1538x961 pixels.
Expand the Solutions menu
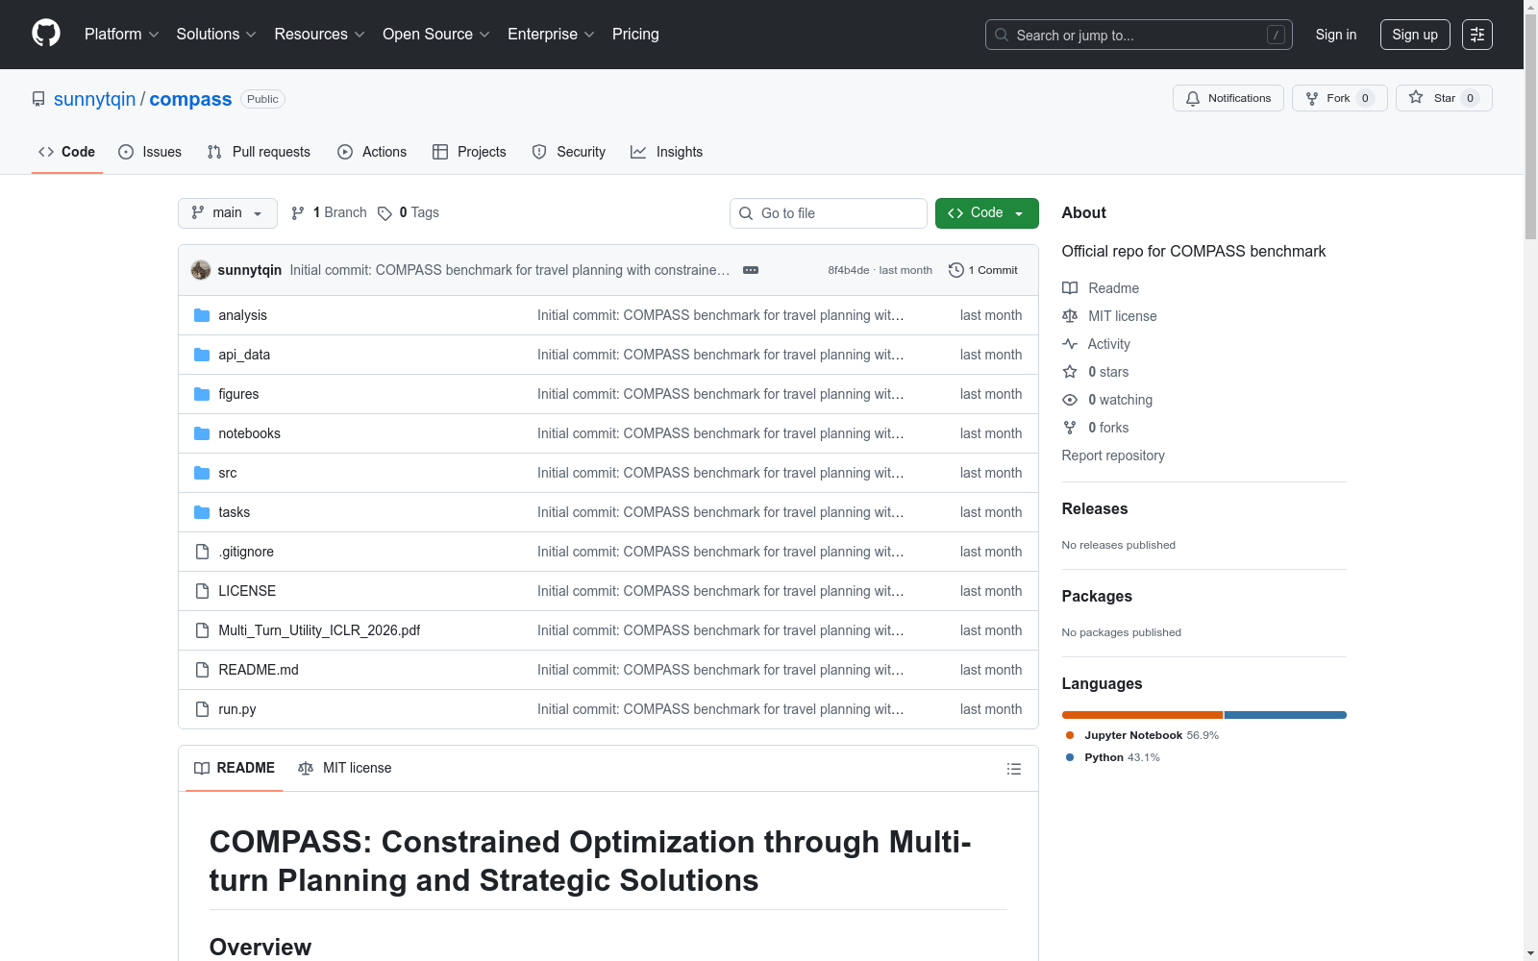coord(216,35)
